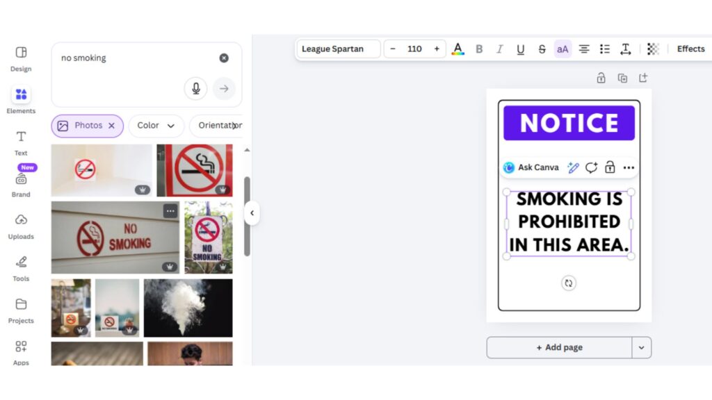Click the transparency checkerboard icon
712x400 pixels.
653,49
